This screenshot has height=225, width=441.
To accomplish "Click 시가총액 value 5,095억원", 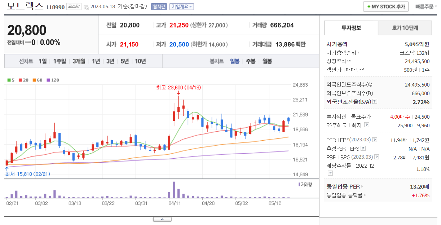I will click(417, 44).
